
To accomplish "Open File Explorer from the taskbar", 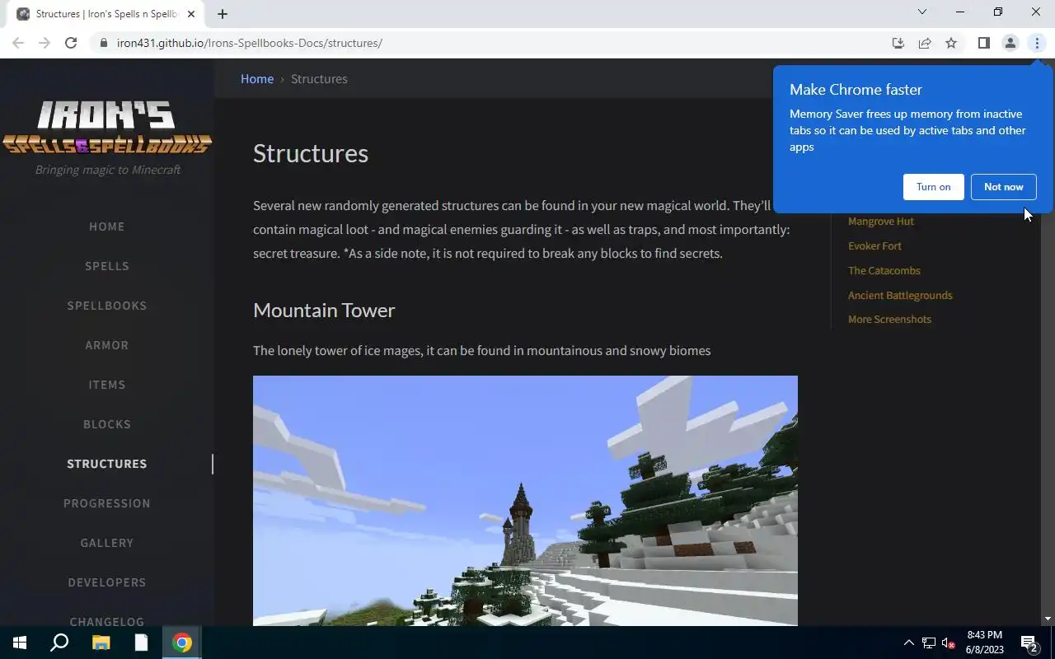I will (101, 643).
